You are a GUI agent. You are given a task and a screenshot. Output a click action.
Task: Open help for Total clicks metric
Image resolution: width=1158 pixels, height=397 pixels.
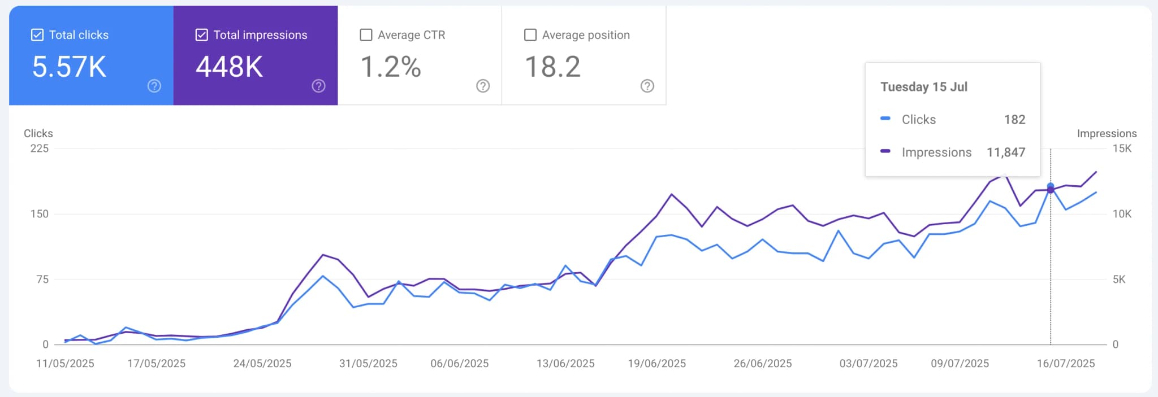(153, 86)
